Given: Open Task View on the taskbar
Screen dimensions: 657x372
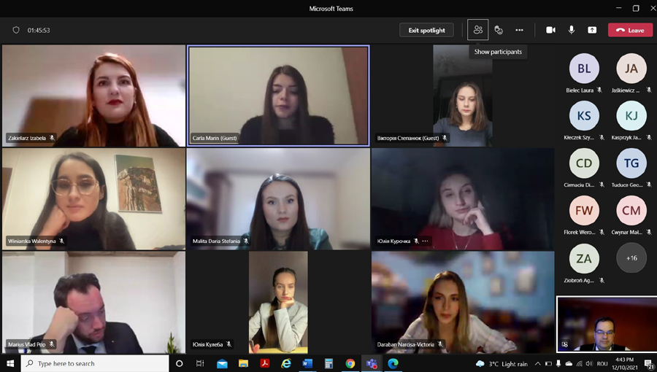Looking at the screenshot, I should tap(200, 363).
